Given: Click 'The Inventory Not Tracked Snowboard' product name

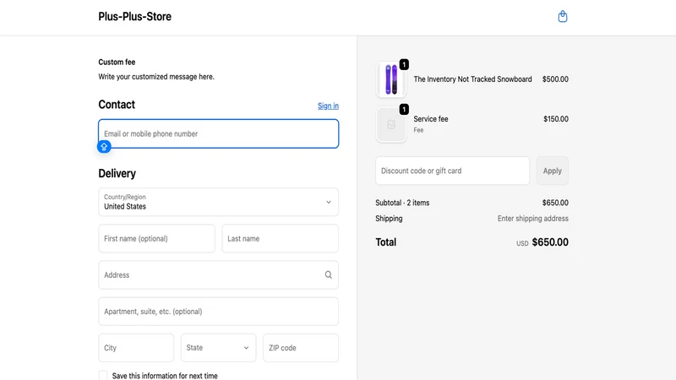Looking at the screenshot, I should pyautogui.click(x=472, y=79).
